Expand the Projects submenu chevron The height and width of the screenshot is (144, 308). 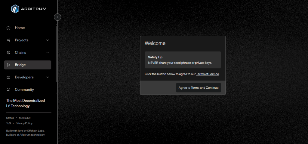[x=48, y=40]
